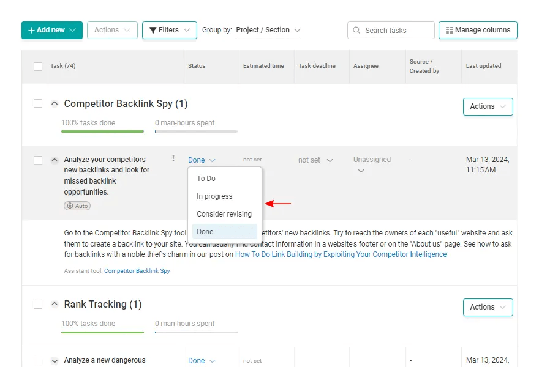Open the Competitor Backlink Spy assistant tool link
The width and height of the screenshot is (539, 367).
point(137,270)
